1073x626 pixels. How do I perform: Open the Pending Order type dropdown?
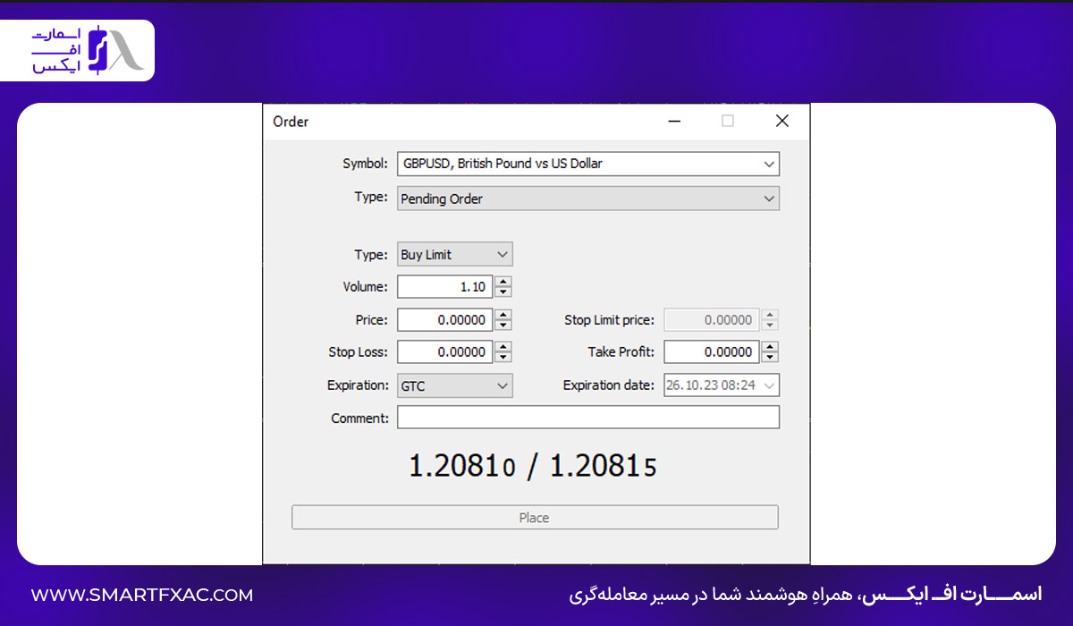click(588, 199)
